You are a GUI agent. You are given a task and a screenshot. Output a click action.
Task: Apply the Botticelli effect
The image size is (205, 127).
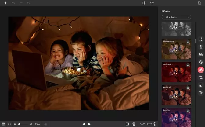(176, 95)
